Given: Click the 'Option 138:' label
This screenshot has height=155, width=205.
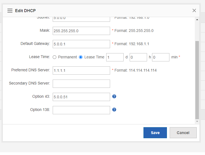Looking at the screenshot, I should click(x=40, y=110).
